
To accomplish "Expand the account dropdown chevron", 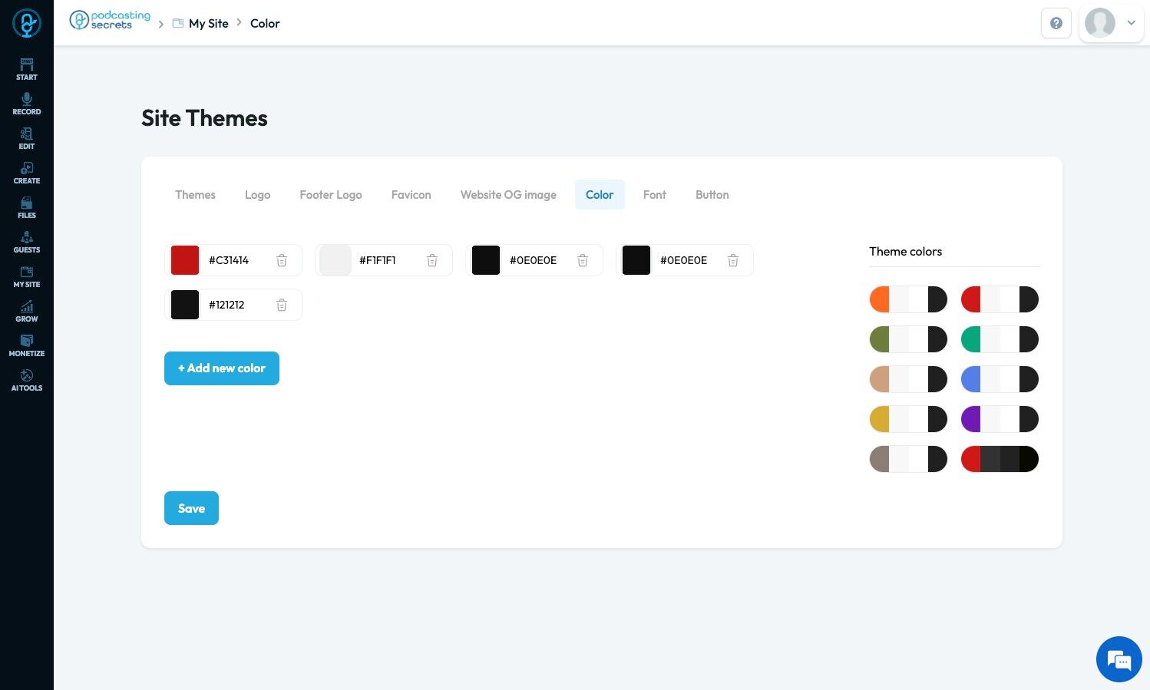I will click(1131, 23).
